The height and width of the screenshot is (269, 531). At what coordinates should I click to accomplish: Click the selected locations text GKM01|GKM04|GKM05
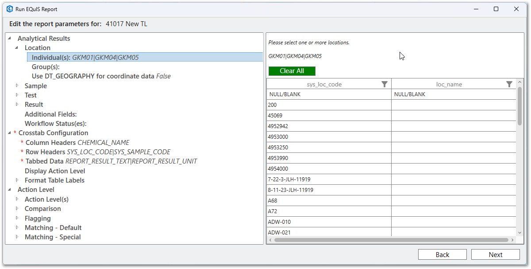[295, 56]
